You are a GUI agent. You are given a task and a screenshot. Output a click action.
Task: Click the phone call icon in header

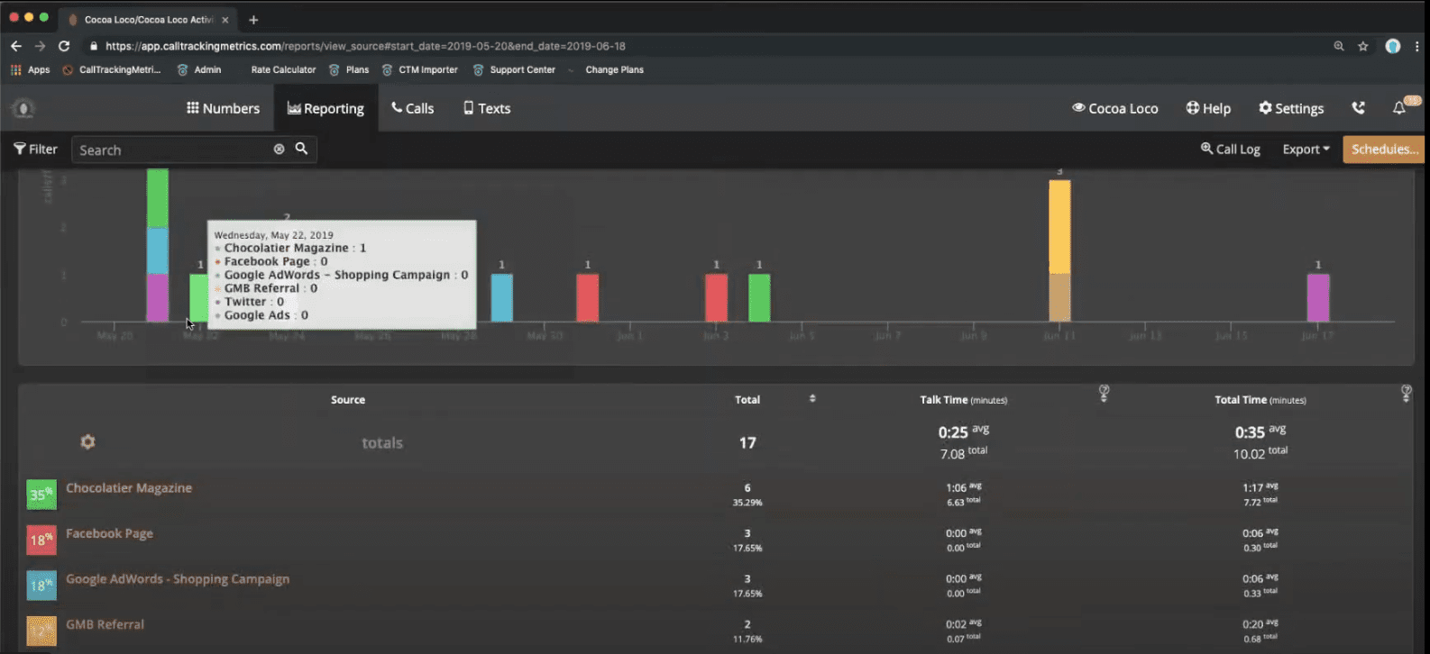tap(1358, 108)
